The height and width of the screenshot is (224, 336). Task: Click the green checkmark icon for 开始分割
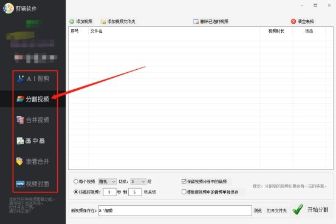pos(298,209)
